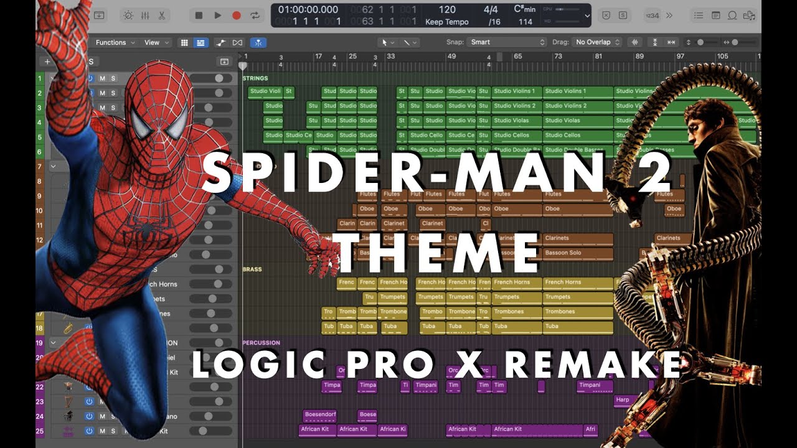This screenshot has width=797, height=448.
Task: Solo track 24 with its S button
Action: [113, 416]
